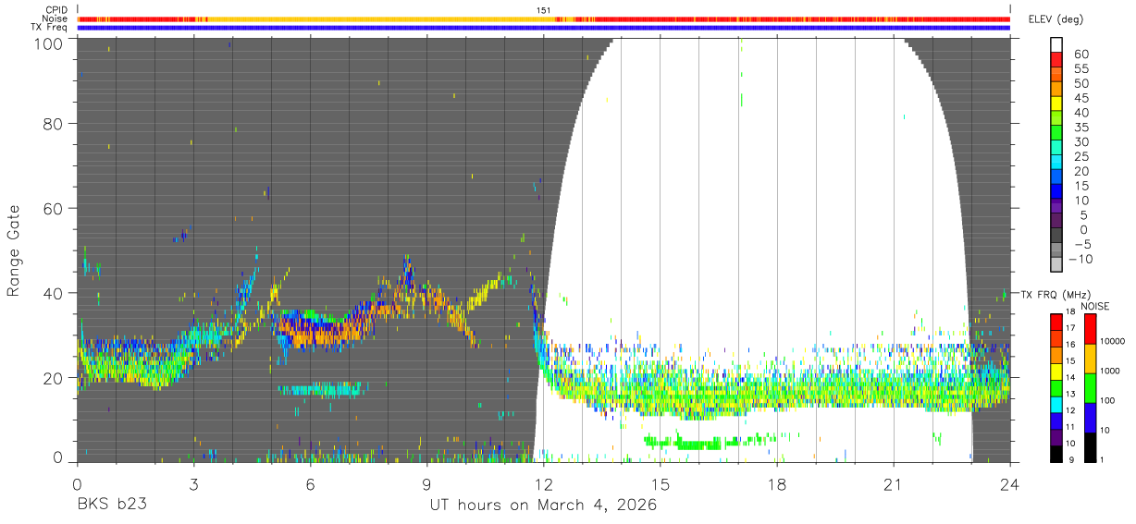Click the 10000 label on NOISE scale
1136x524 pixels.
pyautogui.click(x=1113, y=341)
